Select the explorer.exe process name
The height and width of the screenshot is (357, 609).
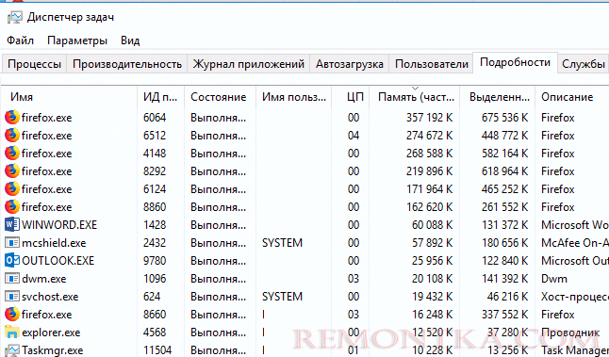51,333
